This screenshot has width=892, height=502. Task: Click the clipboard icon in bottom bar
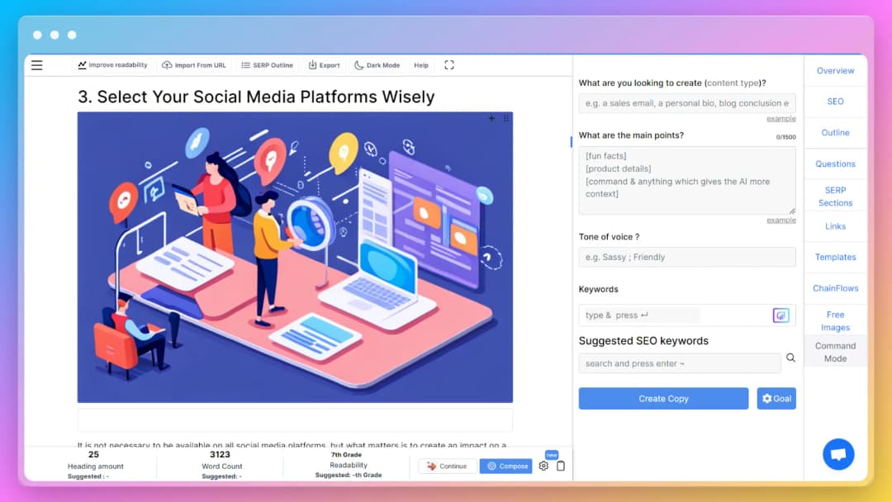(561, 466)
